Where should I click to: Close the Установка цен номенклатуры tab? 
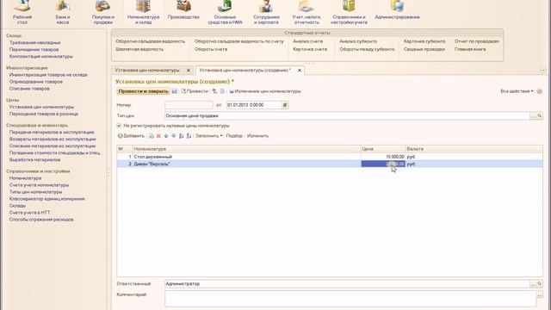coord(189,71)
